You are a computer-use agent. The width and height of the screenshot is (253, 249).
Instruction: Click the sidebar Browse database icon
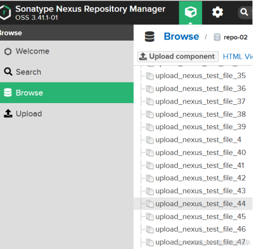pos(8,92)
